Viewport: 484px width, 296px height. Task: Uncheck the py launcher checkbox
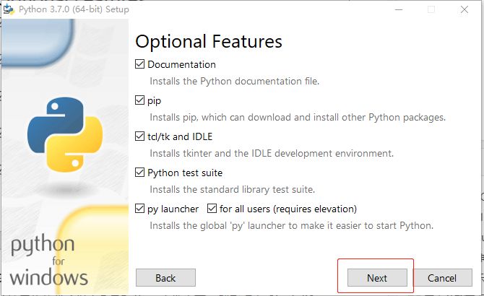[x=139, y=209]
